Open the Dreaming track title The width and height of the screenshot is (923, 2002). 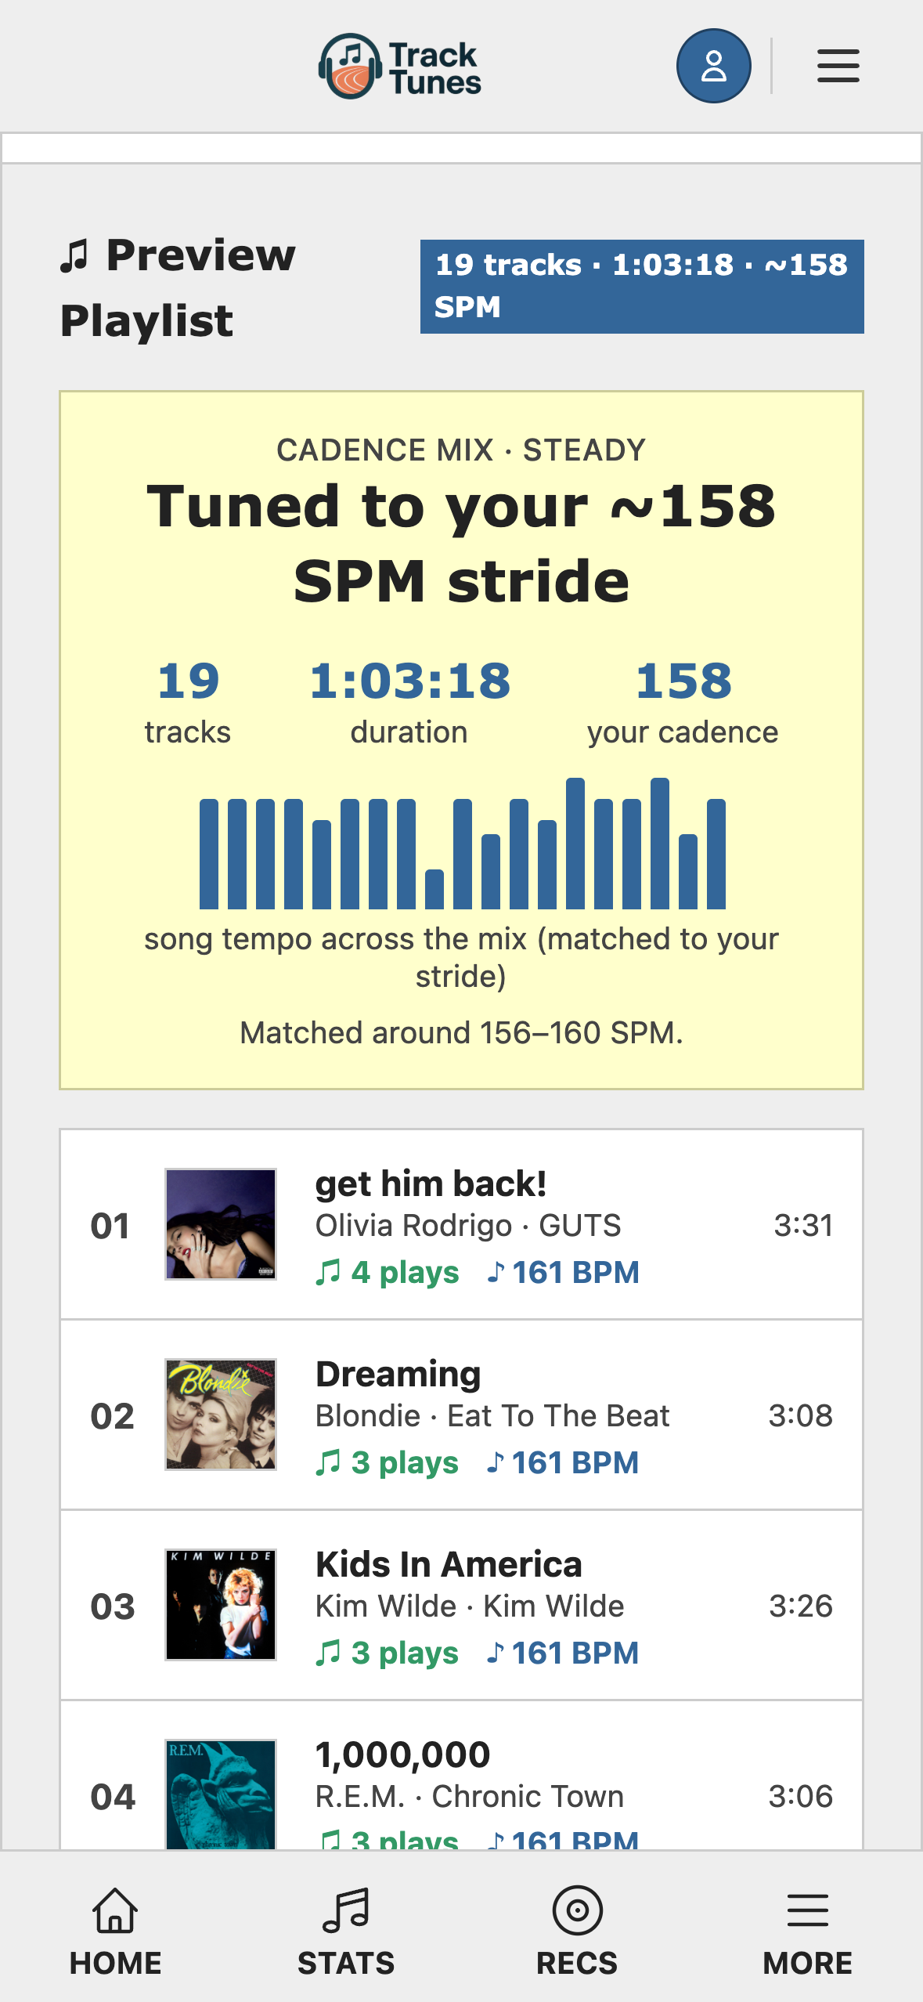[x=398, y=1374]
